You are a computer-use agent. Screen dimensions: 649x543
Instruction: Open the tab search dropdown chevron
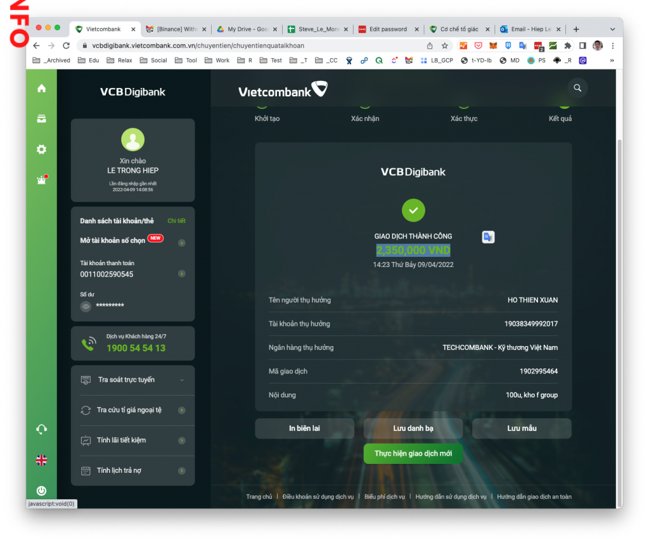(x=613, y=29)
